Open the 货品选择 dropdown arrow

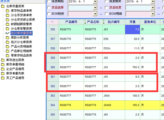[x=95, y=8]
